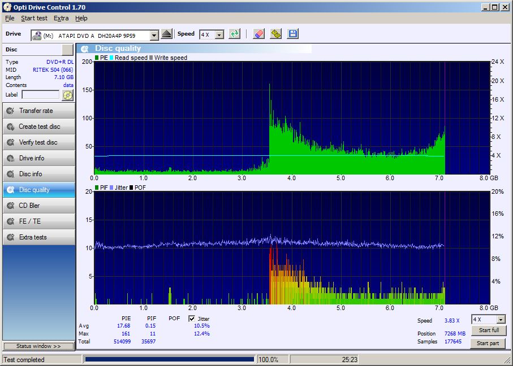This screenshot has width=513, height=366.
Task: Click the eraser (erase disc) icon
Action: pyautogui.click(x=258, y=34)
